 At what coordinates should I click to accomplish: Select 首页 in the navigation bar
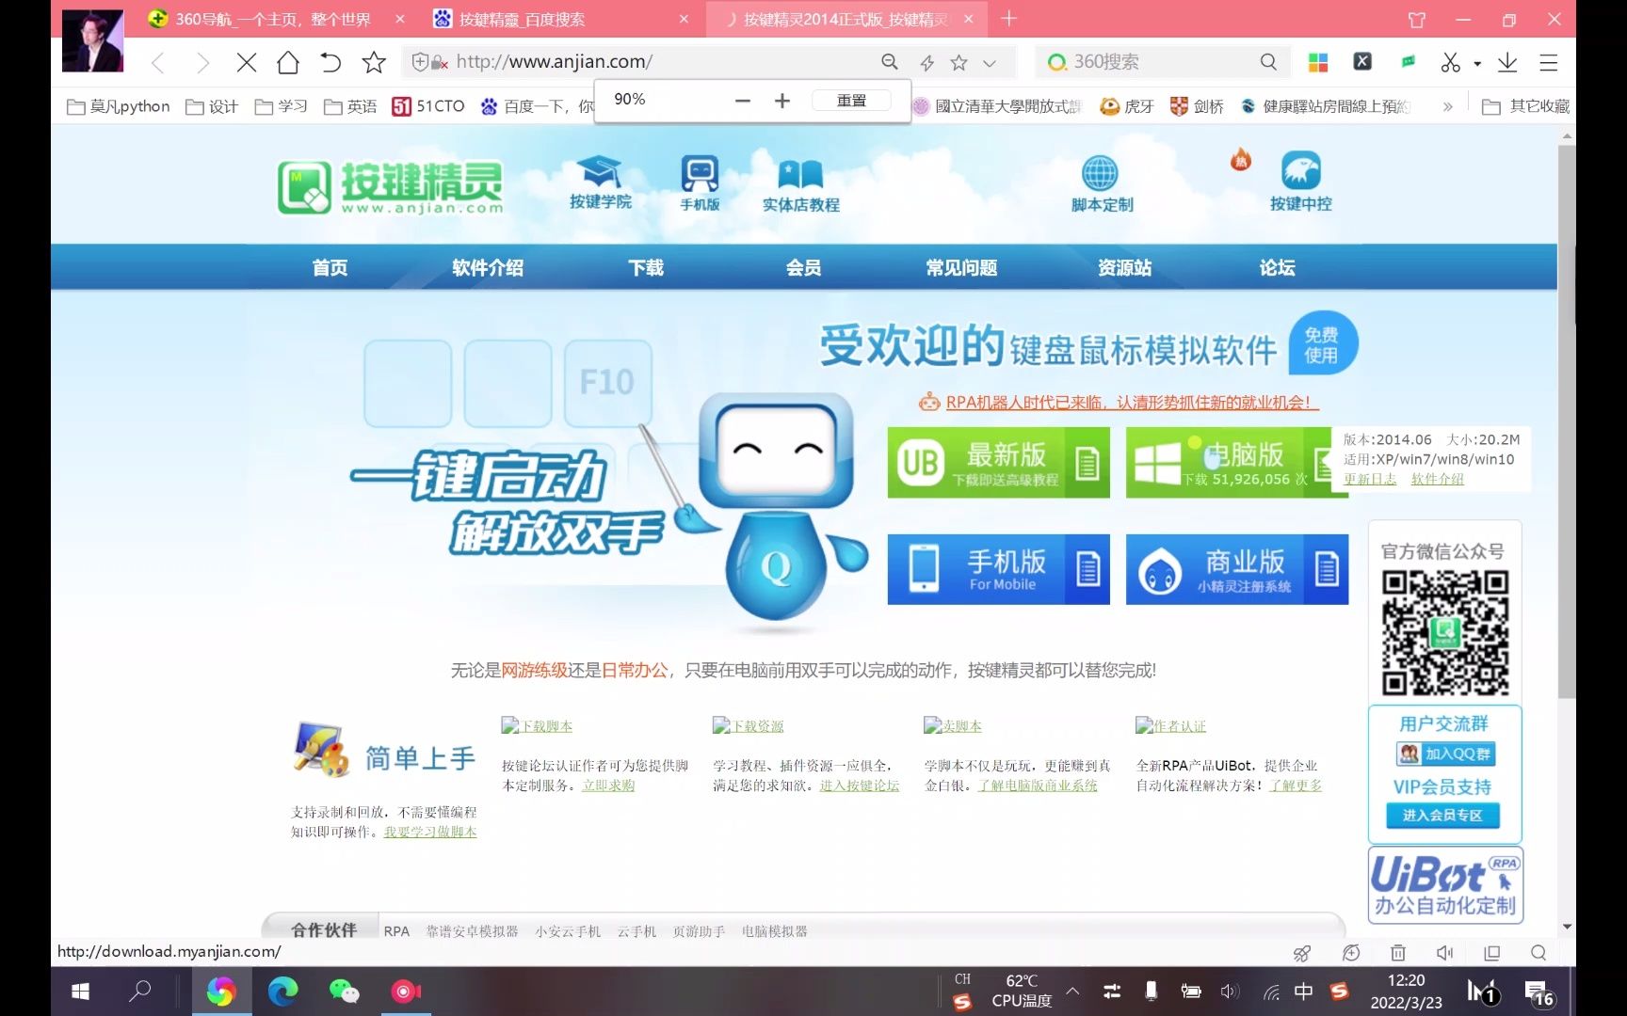click(330, 268)
